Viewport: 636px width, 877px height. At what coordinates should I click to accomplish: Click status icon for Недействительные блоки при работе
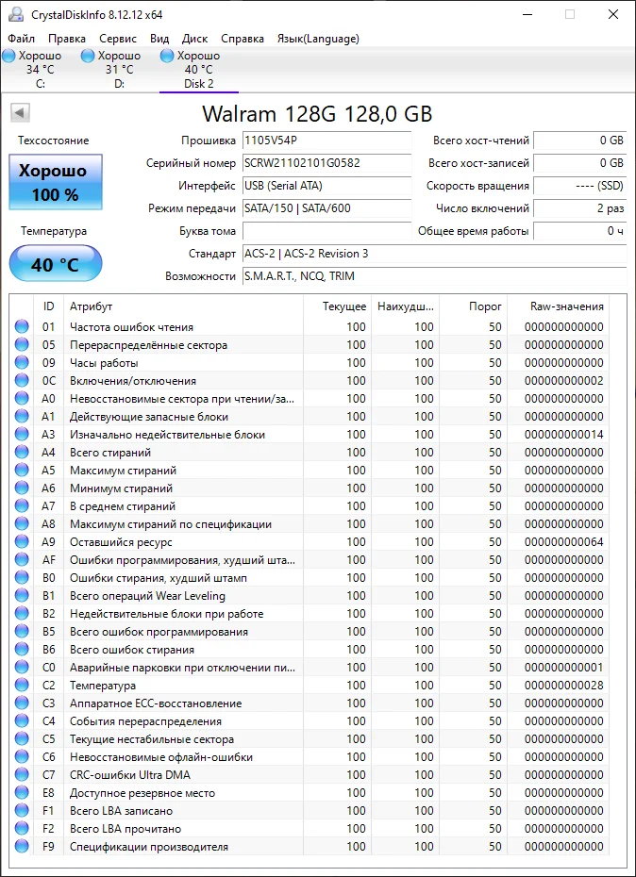click(x=22, y=614)
